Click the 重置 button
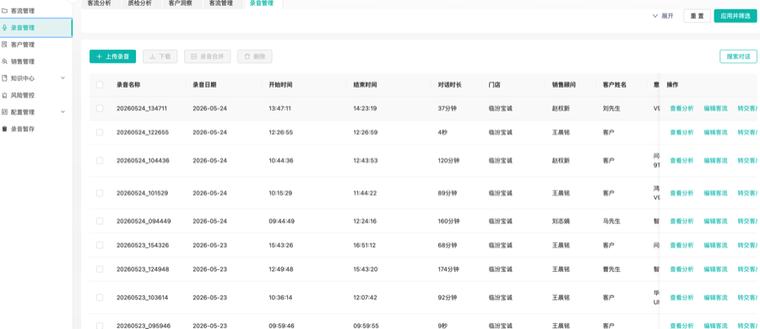Viewport: 760px width, 329px height. [x=697, y=16]
